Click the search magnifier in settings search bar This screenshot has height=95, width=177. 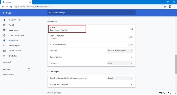tap(50, 13)
